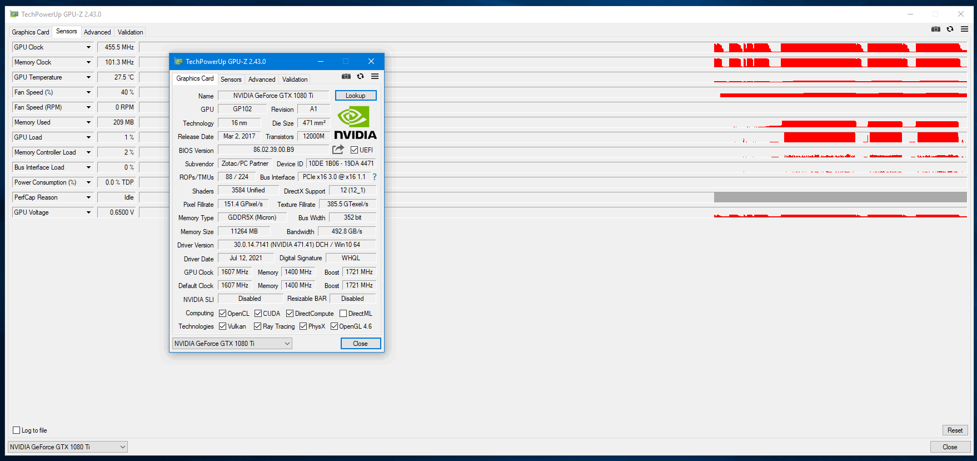Click the Bandwidth value 492.8 GB/s

347,231
